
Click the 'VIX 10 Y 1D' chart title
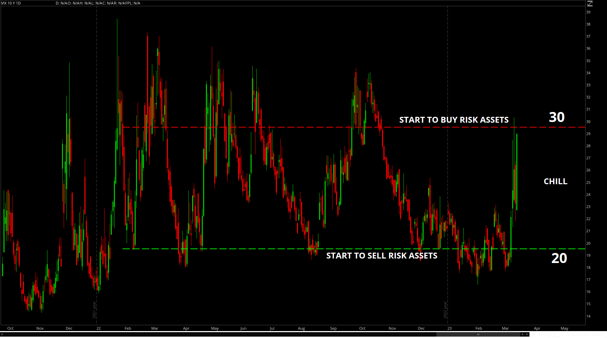pos(11,3)
